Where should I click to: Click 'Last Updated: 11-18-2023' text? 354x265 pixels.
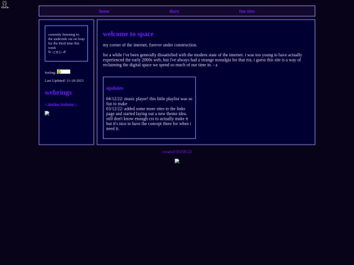[x=64, y=80]
